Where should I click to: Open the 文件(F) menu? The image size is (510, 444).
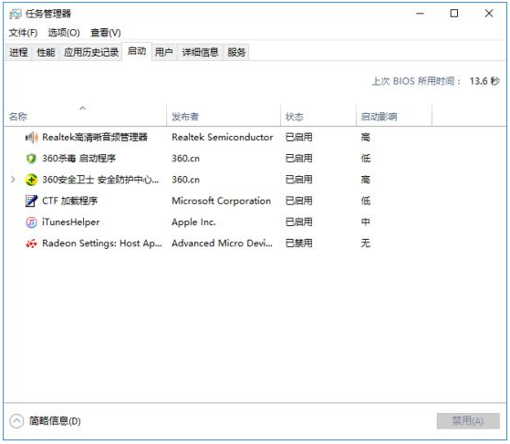(23, 33)
